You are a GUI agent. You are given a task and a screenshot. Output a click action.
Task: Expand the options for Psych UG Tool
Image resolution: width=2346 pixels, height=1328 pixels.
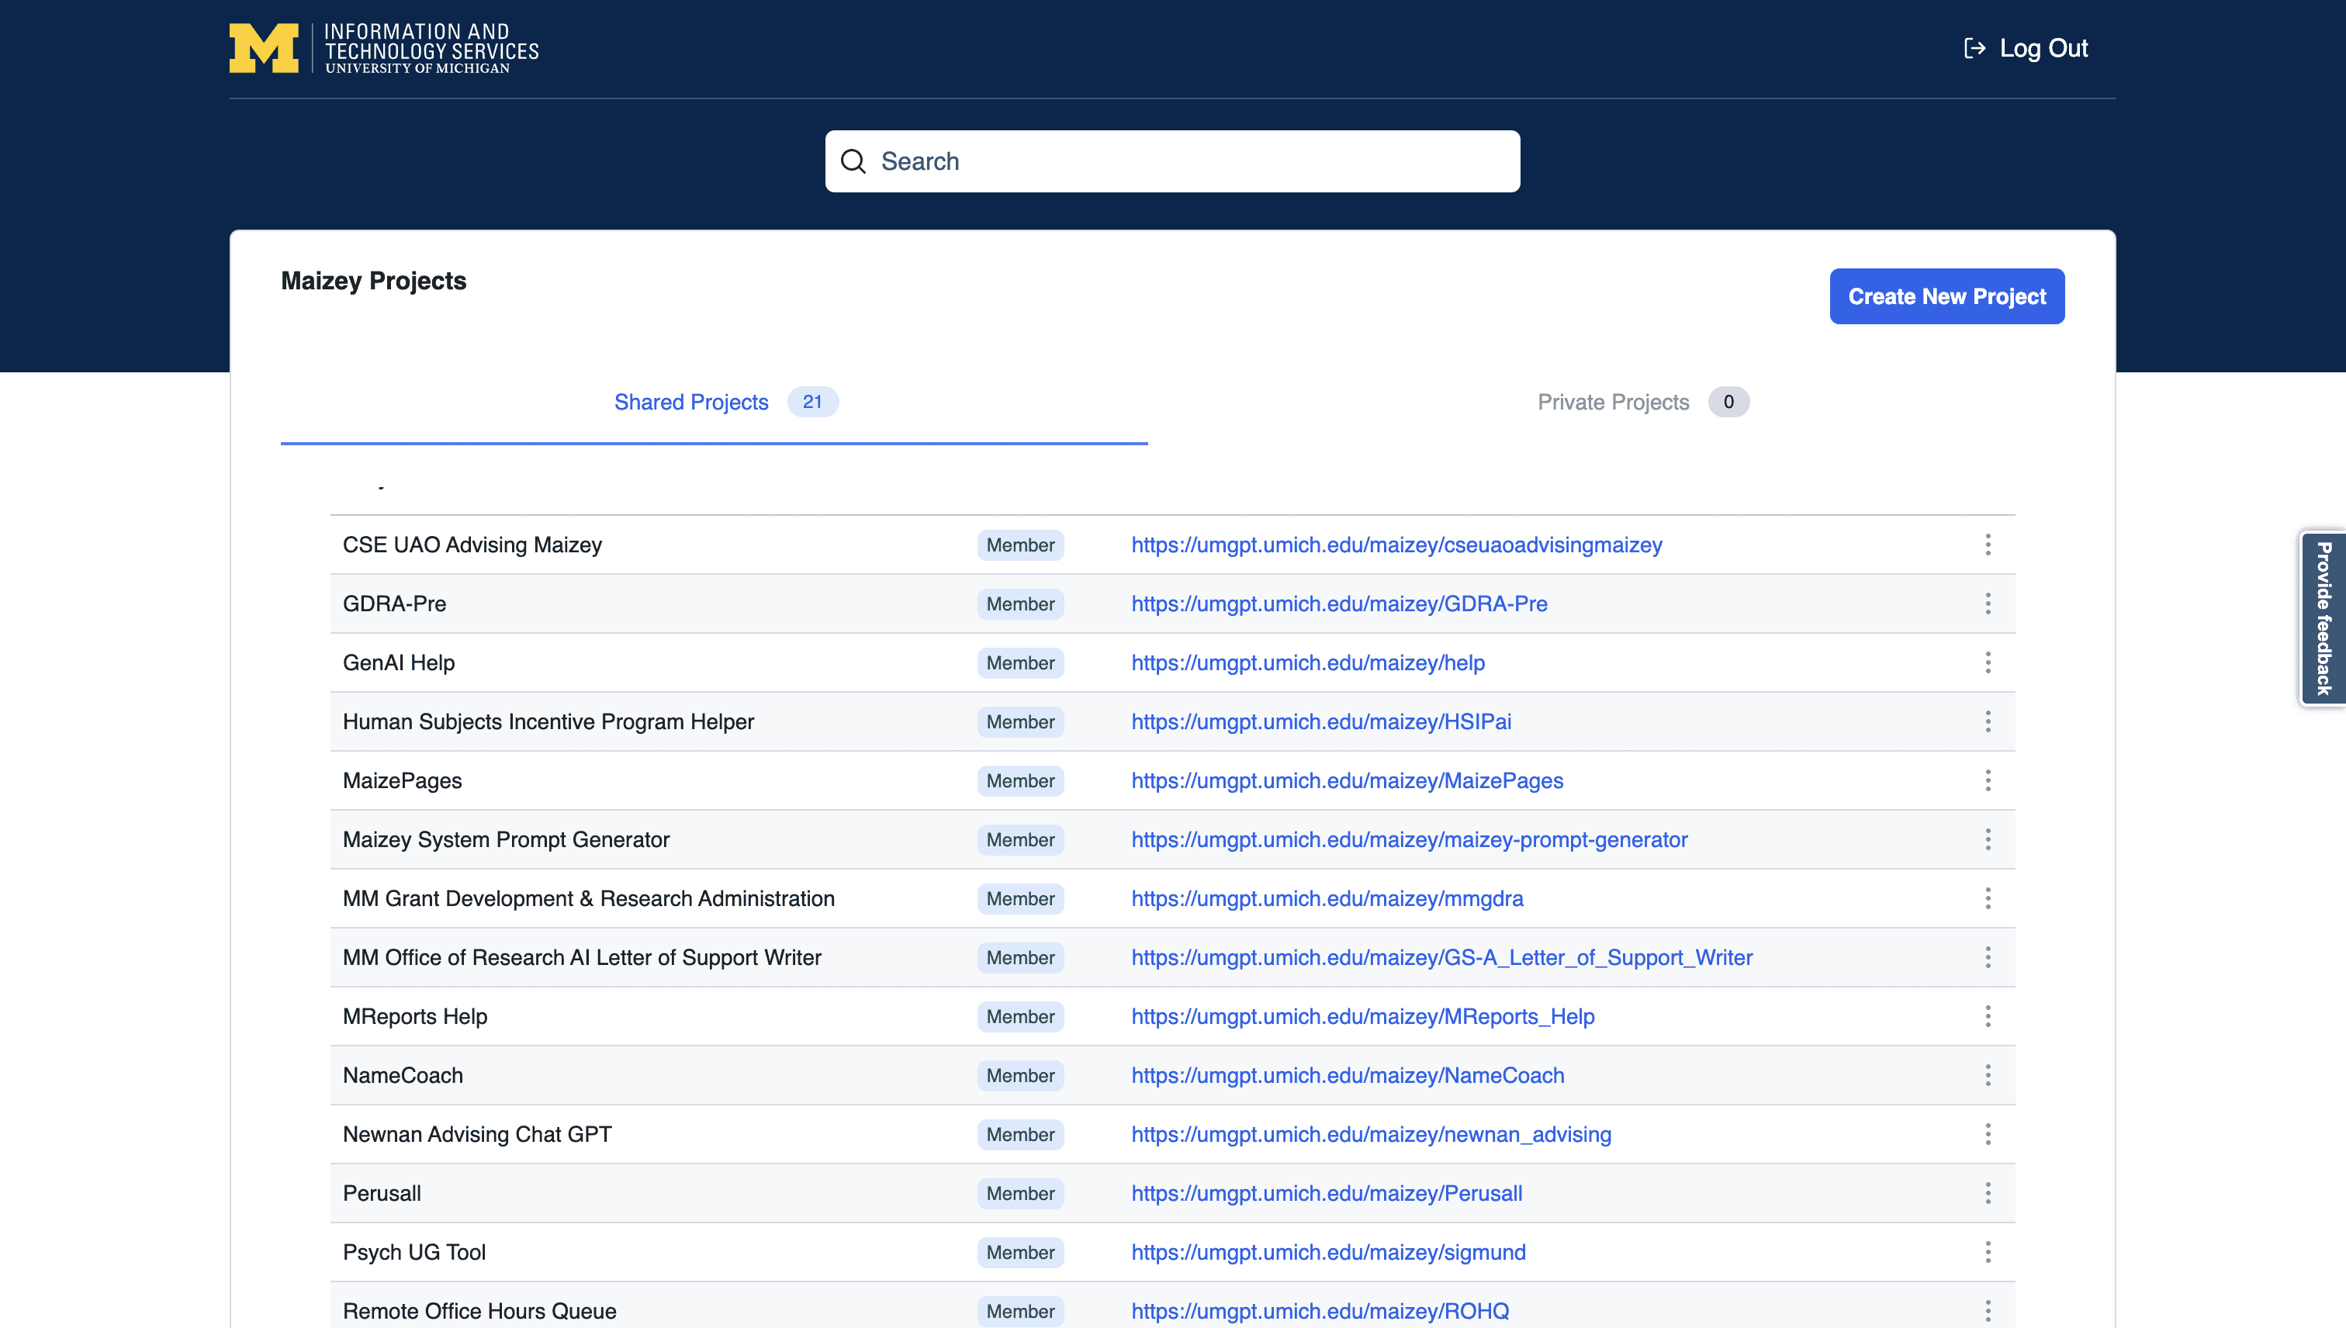(1988, 1252)
